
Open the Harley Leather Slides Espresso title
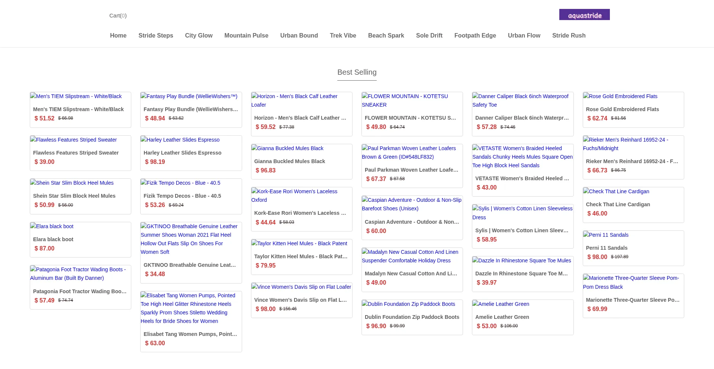pos(182,153)
